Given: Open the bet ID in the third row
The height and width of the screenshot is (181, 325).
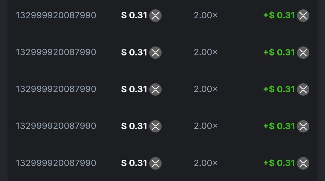Looking at the screenshot, I should (x=56, y=89).
